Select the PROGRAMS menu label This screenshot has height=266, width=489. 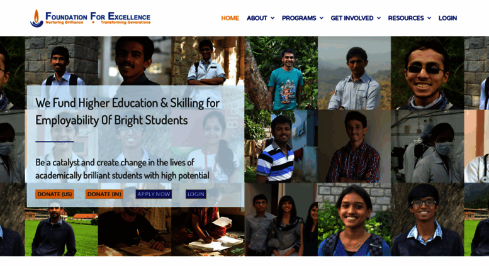299,18
